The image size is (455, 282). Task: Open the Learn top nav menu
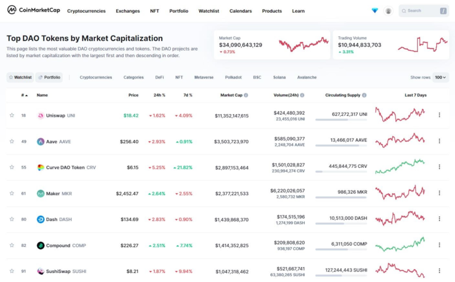pyautogui.click(x=298, y=11)
